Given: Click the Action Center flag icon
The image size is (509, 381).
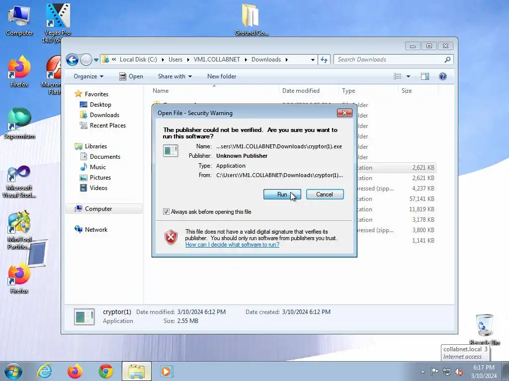Looking at the screenshot, I should (434, 372).
